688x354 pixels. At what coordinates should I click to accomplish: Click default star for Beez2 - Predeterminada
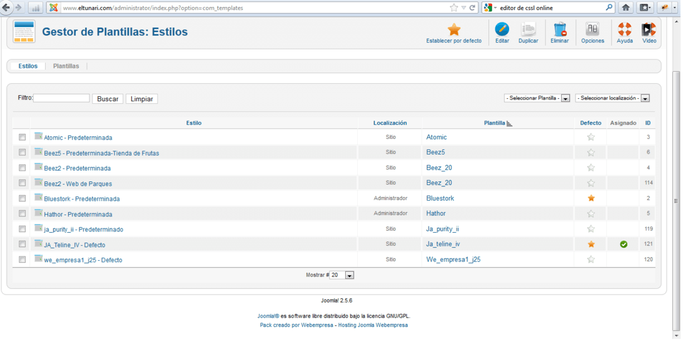point(591,168)
